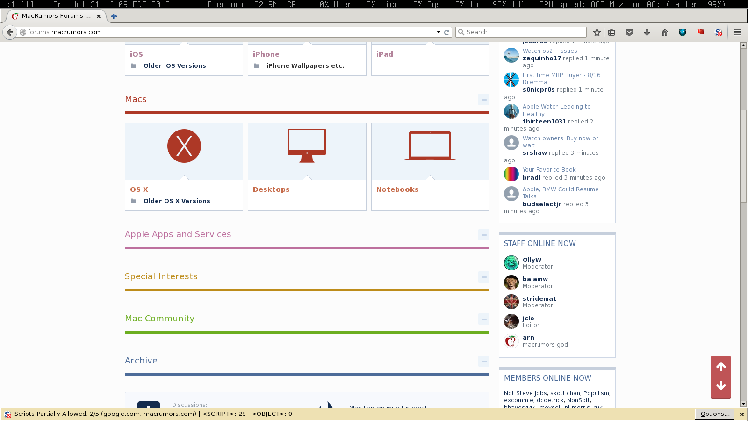Open the stridemat moderator profile link

(539, 299)
